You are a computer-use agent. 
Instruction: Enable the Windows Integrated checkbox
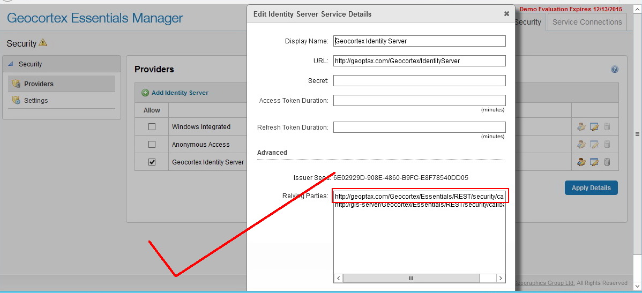152,127
